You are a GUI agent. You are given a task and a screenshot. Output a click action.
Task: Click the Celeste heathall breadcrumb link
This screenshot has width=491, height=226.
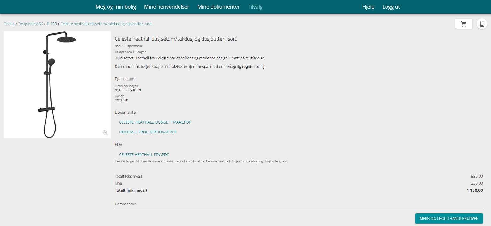coord(106,24)
